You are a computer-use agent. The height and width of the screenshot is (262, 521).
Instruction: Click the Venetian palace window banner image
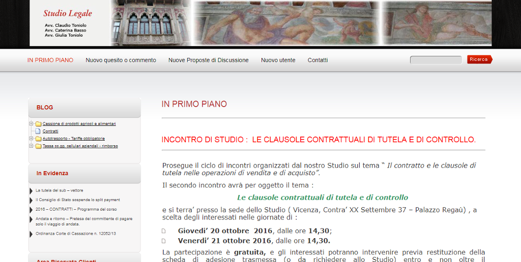pos(151,23)
